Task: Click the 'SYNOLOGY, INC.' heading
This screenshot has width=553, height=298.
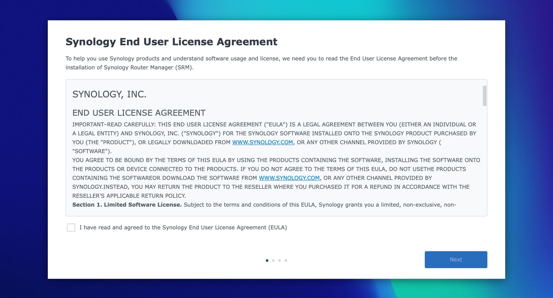Action: (x=109, y=94)
